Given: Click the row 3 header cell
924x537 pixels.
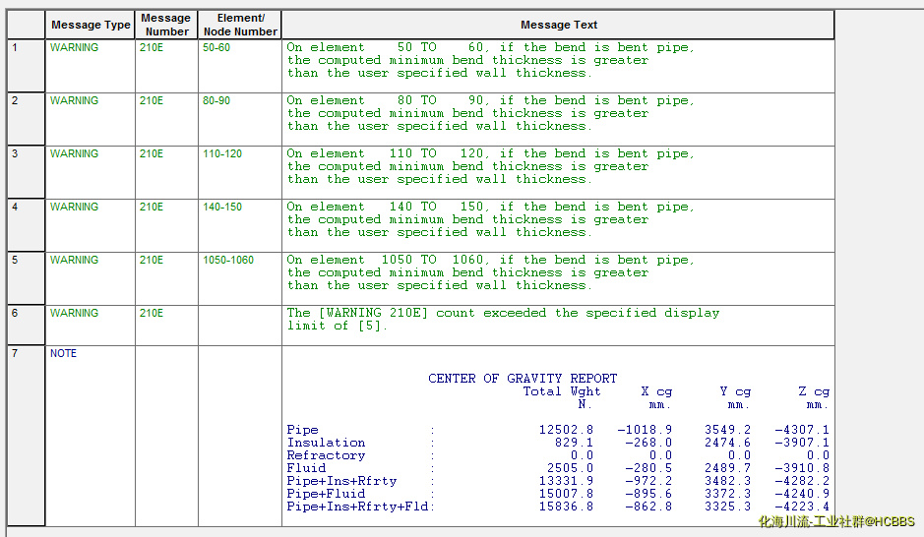Looking at the screenshot, I should pyautogui.click(x=26, y=172).
